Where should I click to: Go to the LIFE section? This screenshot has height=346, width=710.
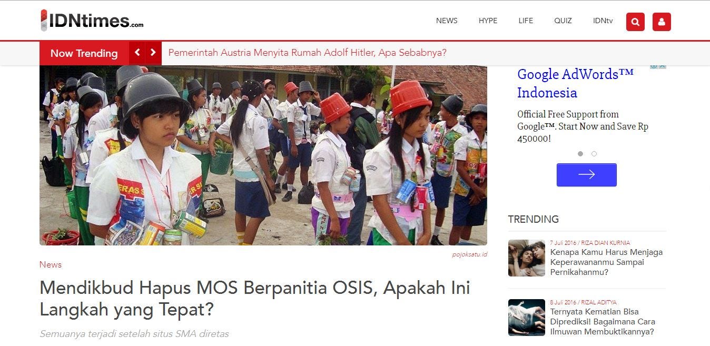tap(526, 21)
